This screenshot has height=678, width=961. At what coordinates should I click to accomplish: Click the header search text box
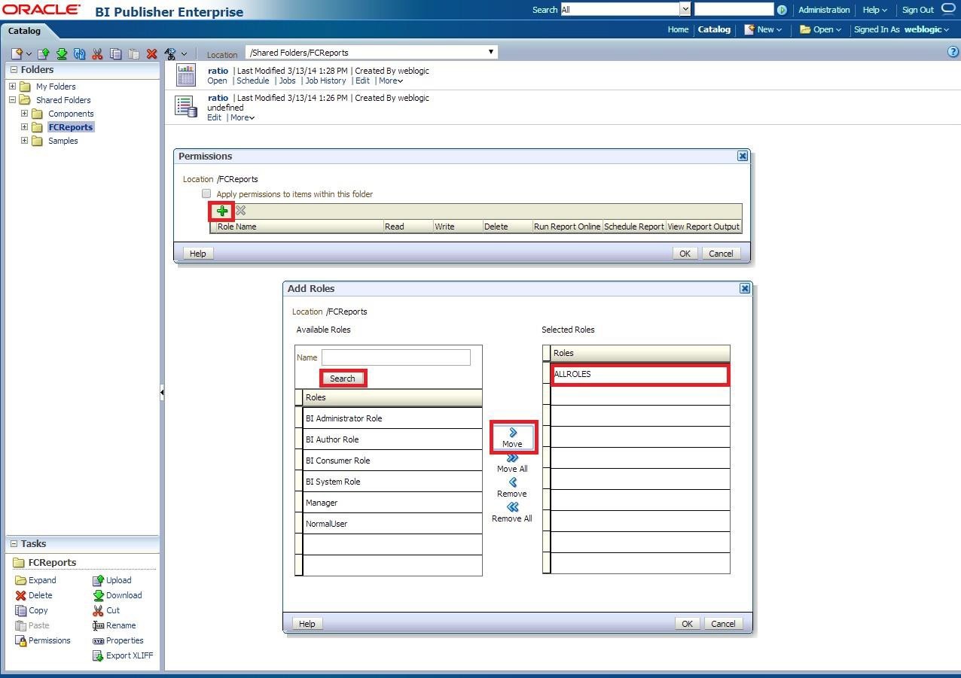point(734,9)
